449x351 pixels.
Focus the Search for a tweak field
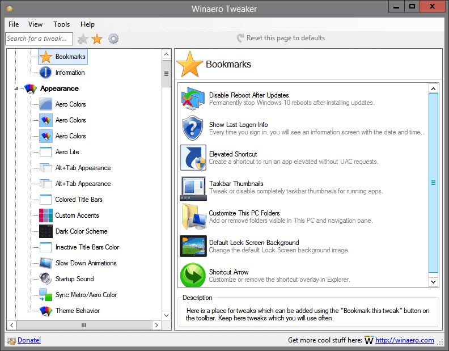[x=39, y=39]
